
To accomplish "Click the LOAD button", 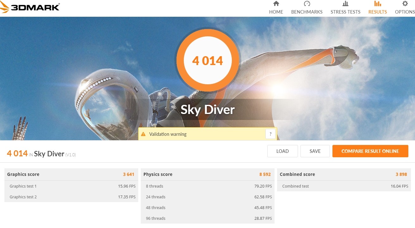I will (282, 151).
